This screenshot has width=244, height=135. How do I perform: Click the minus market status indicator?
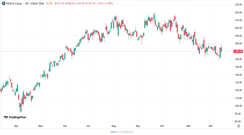click(x=48, y=3)
